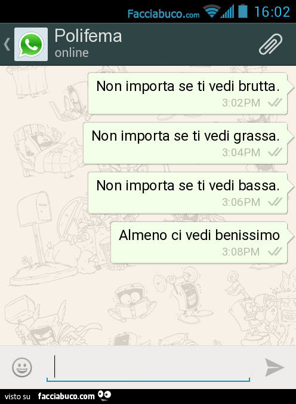Select the 'Non importa se ti vedi bassa' message
This screenshot has width=296, height=404.
tap(187, 193)
